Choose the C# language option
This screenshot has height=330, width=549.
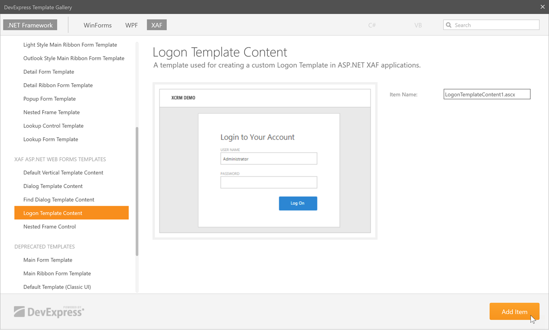click(372, 25)
